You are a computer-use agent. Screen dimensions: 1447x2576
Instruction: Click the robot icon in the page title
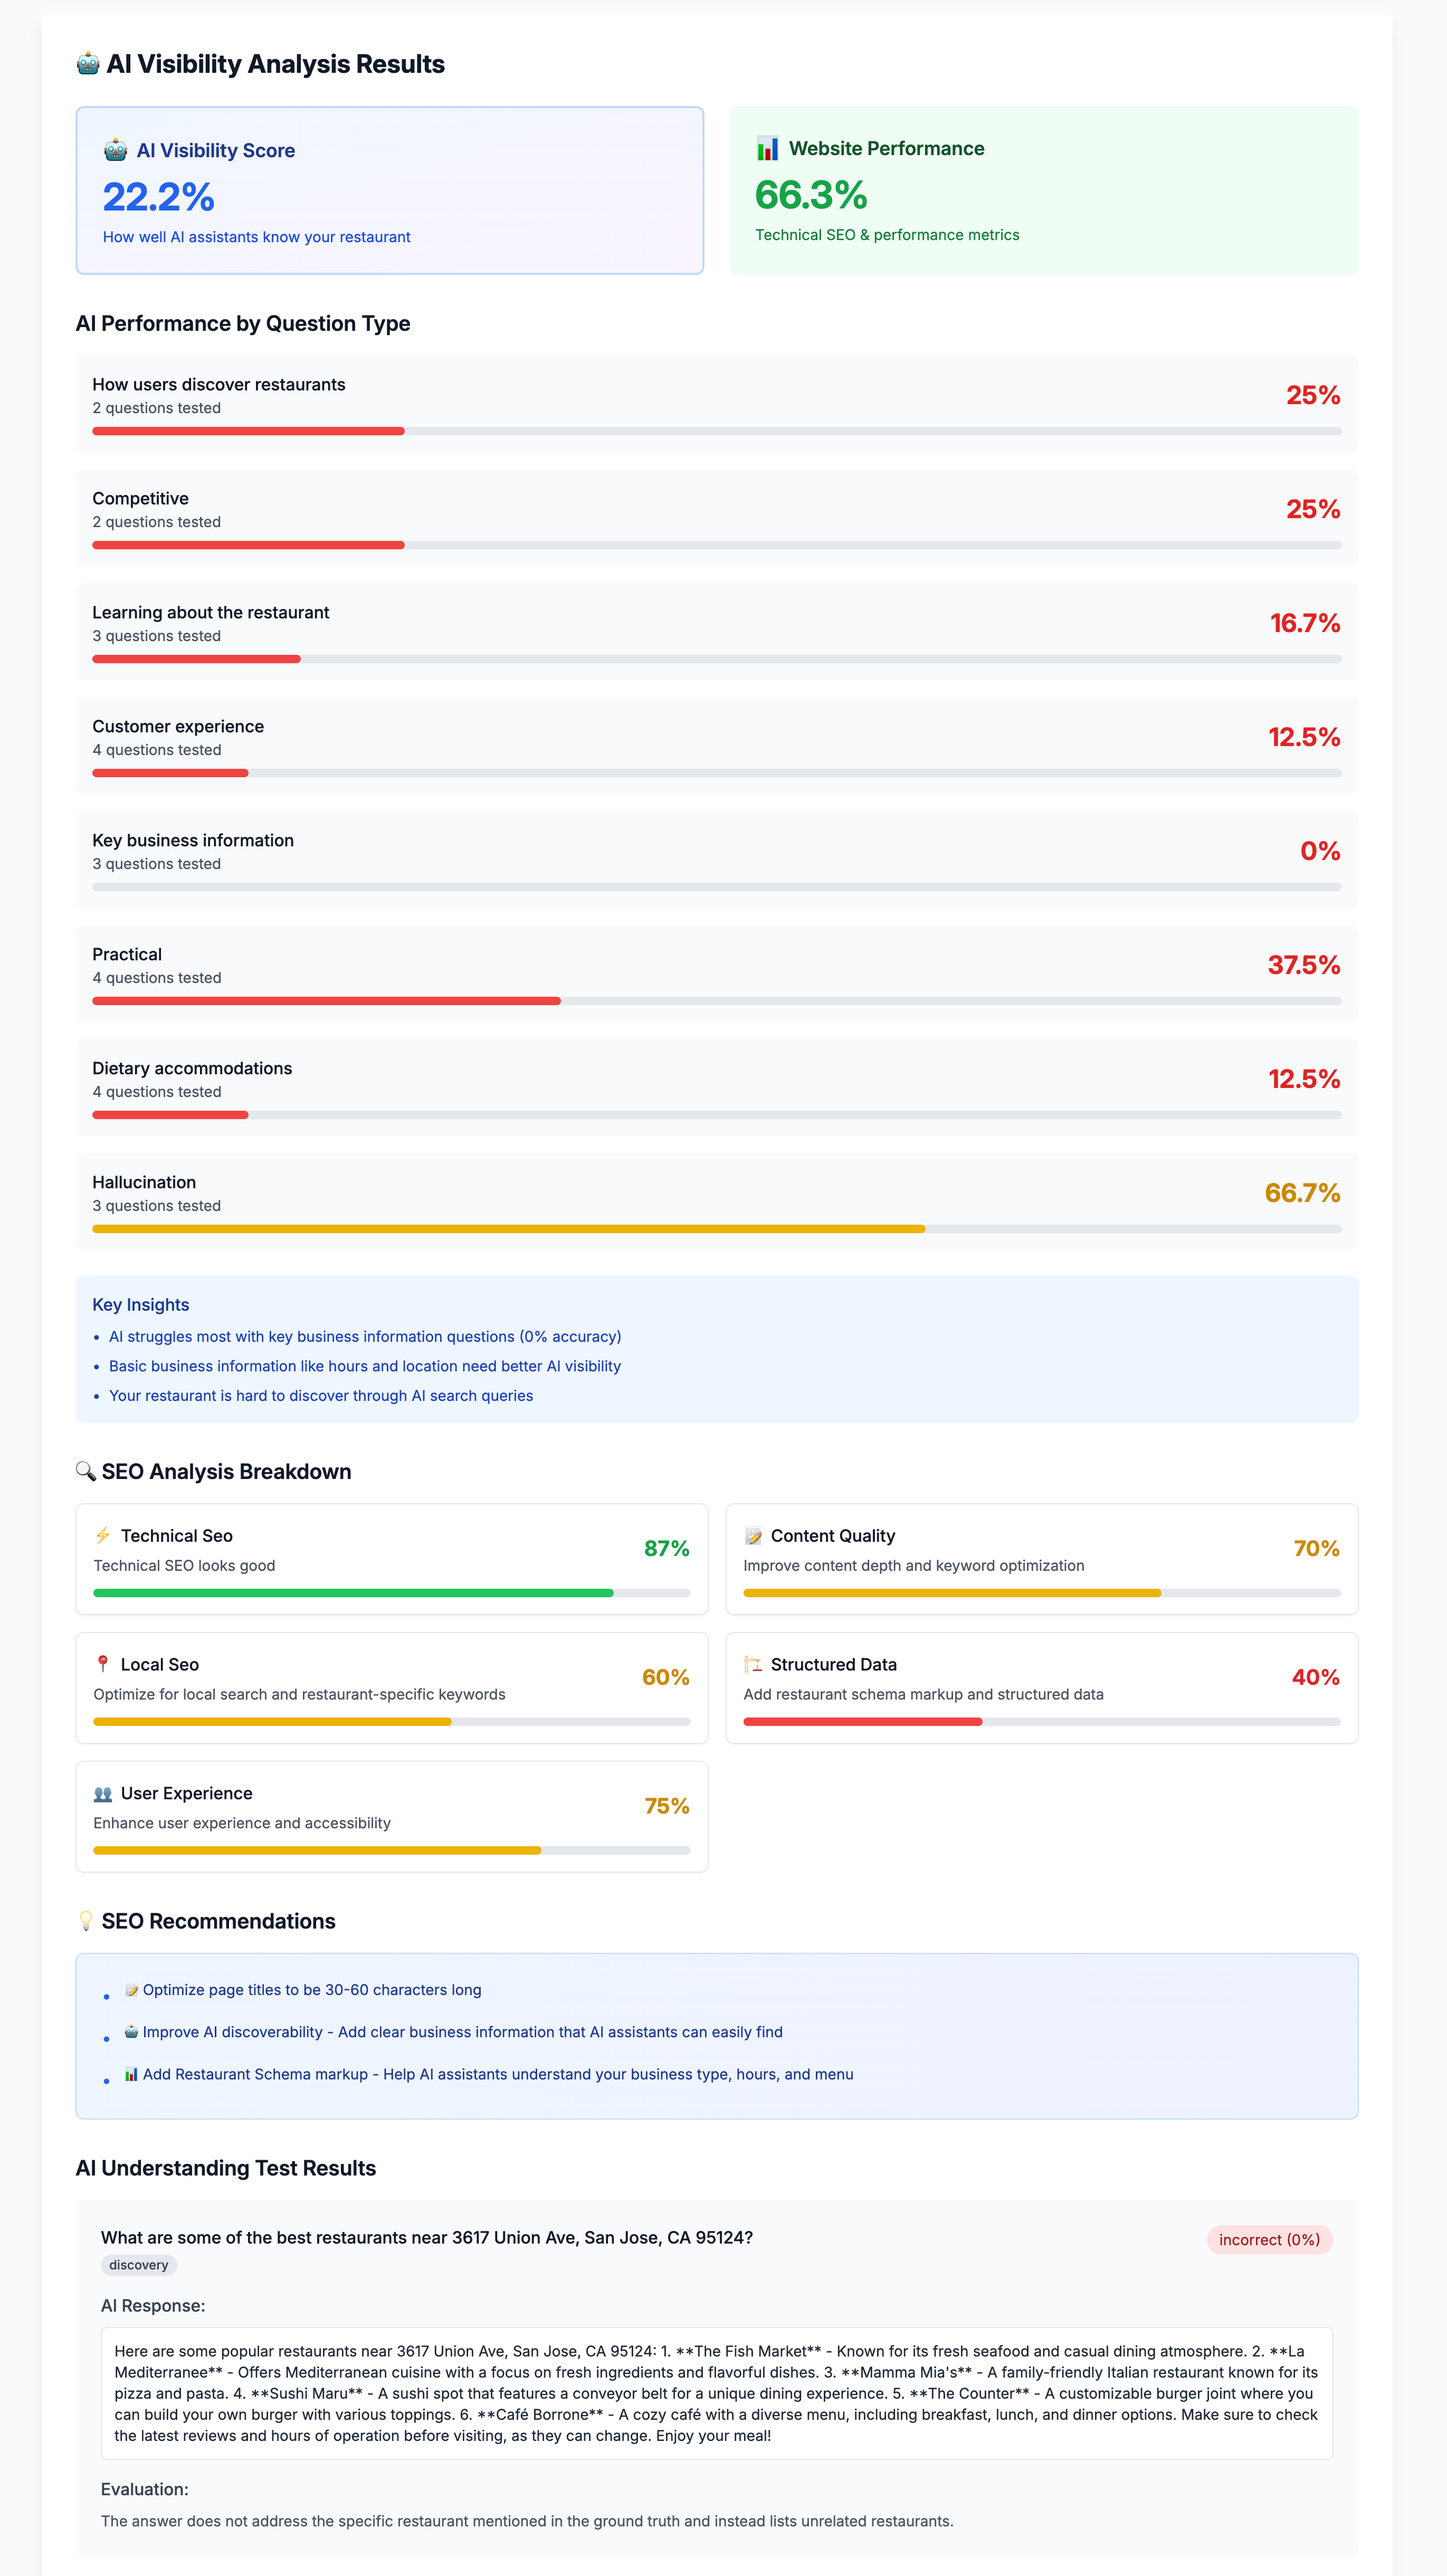(x=88, y=63)
